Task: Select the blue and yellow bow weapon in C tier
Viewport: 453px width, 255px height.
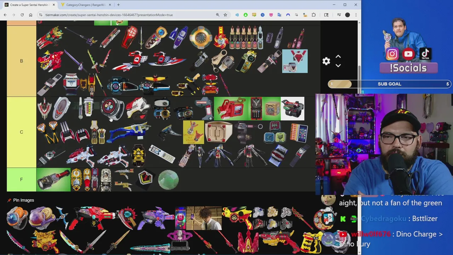Action: (130, 132)
